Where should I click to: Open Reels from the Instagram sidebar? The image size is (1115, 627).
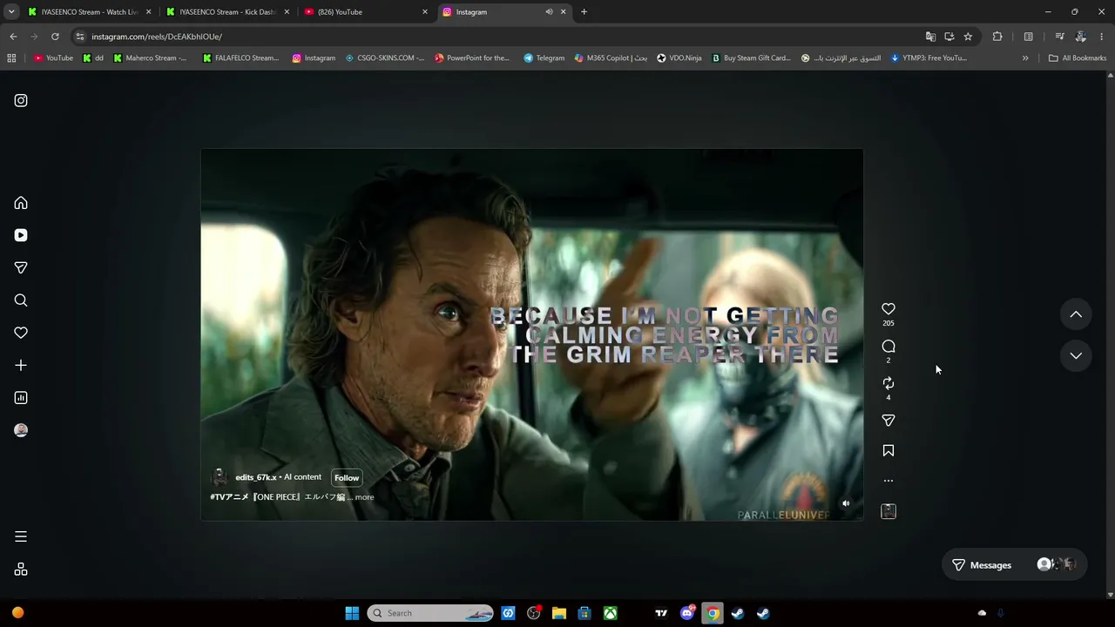tap(21, 235)
